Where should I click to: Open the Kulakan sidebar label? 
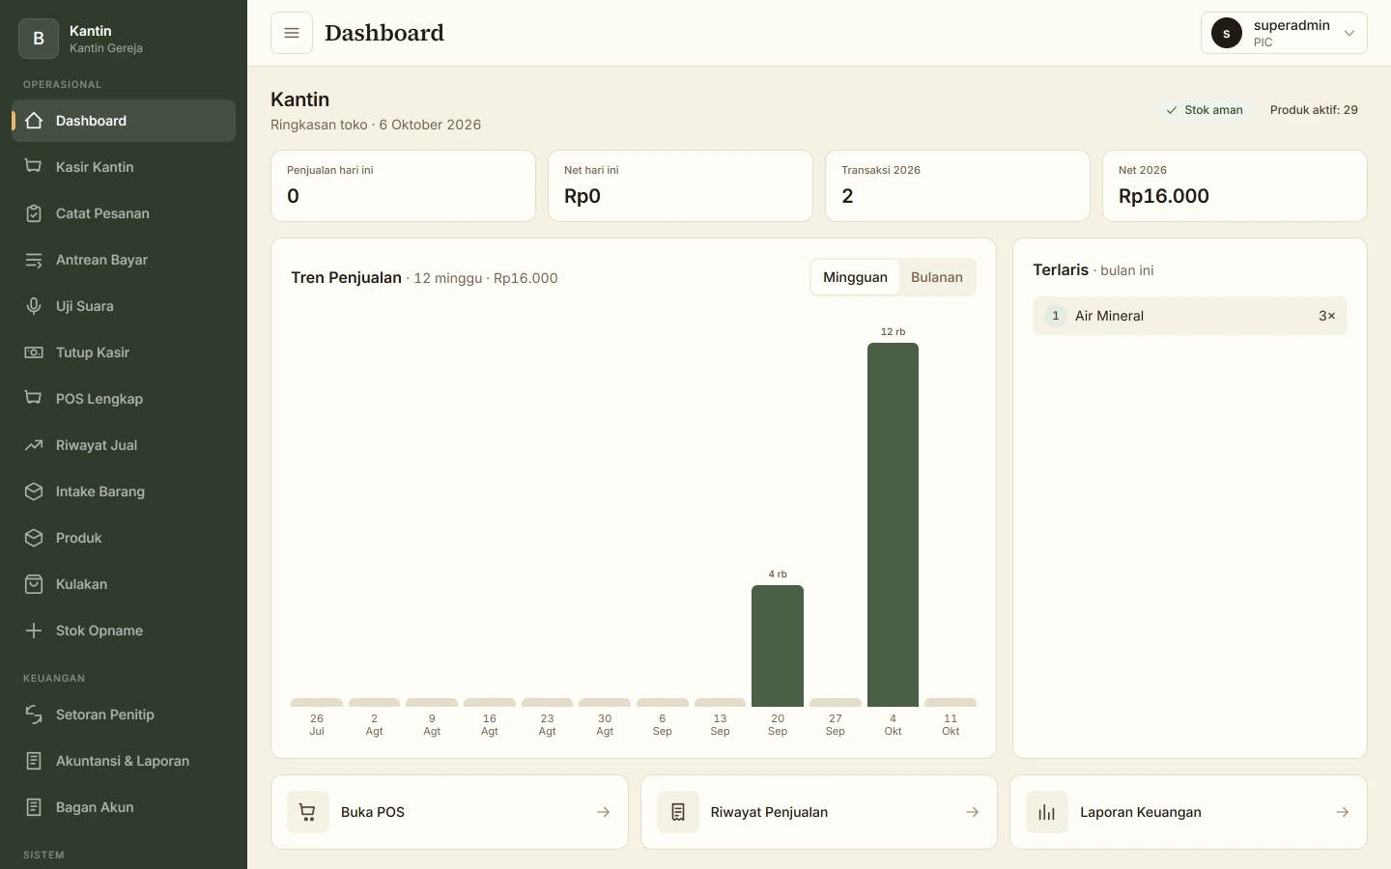pyautogui.click(x=81, y=584)
